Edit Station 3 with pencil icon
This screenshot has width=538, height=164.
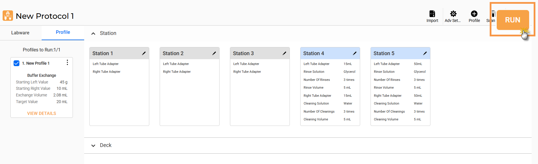(x=284, y=53)
